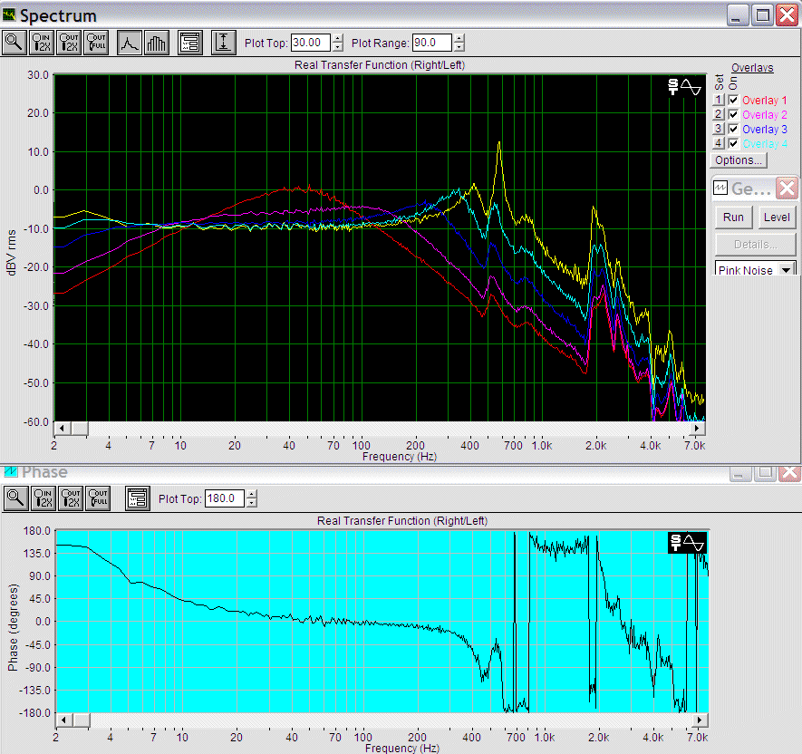This screenshot has width=802, height=754.
Task: Zoom out 2X on the Spectrum plot
Action: [x=69, y=43]
